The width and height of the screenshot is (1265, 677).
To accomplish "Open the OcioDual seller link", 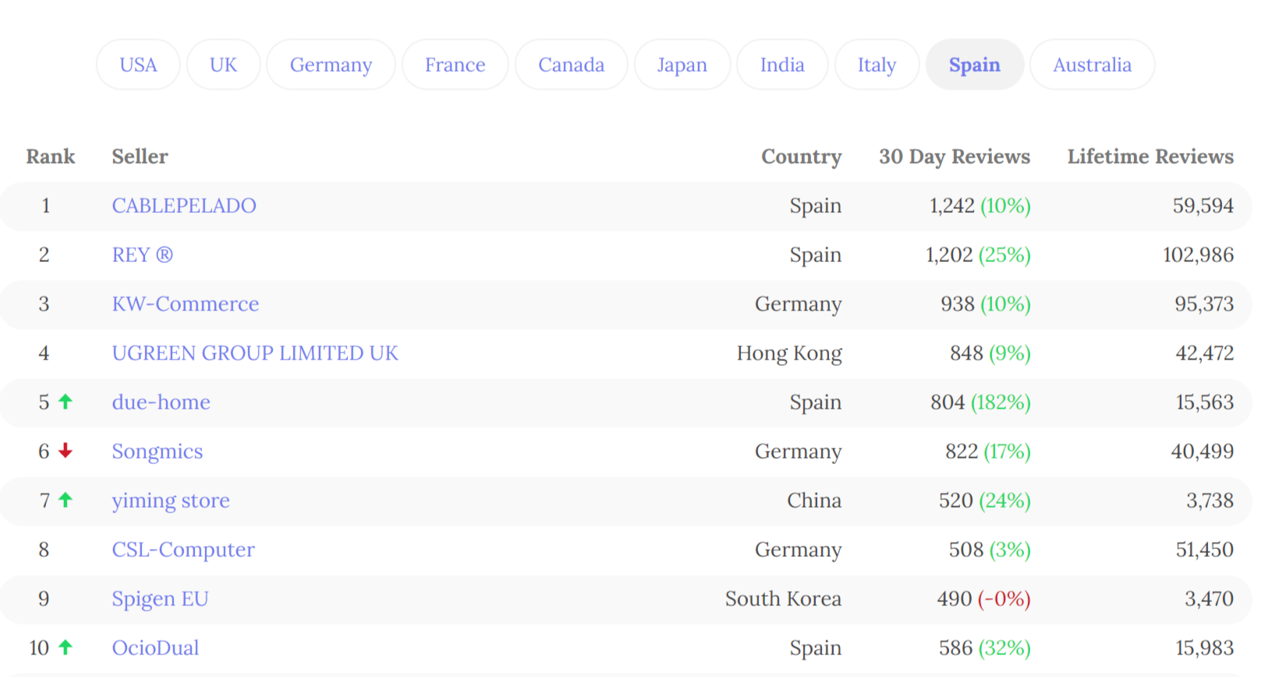I will 156,648.
